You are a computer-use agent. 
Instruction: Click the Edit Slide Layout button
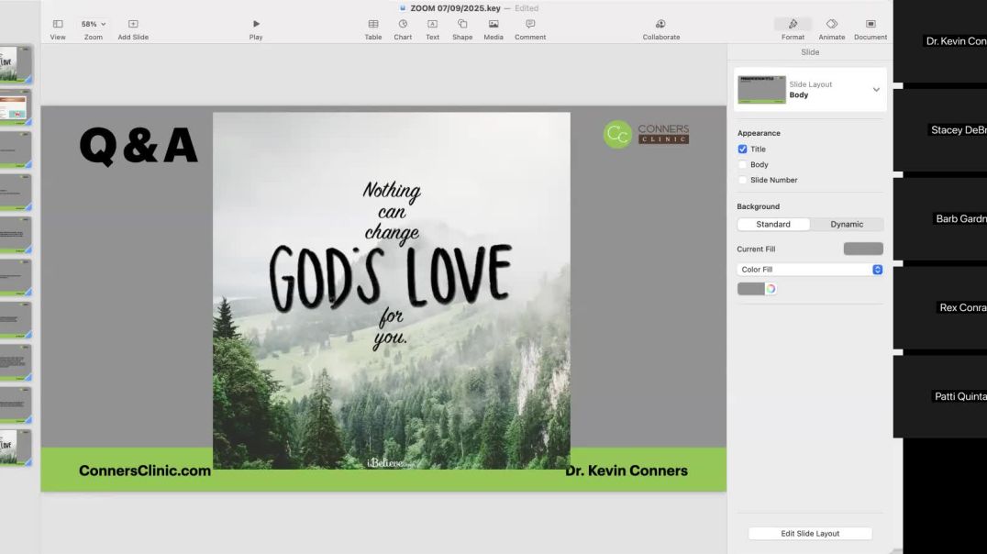coord(810,533)
